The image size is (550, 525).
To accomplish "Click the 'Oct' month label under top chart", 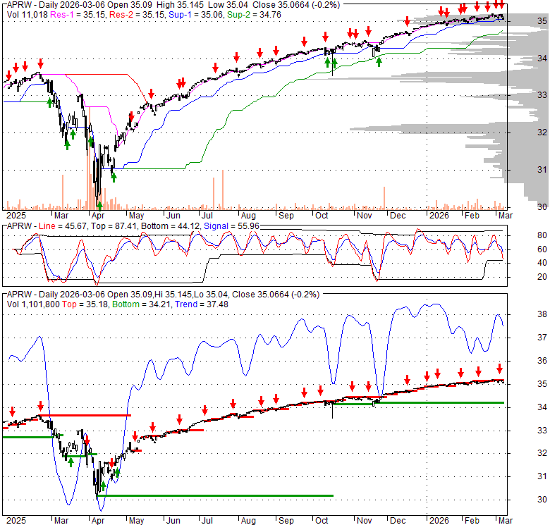I will pos(322,216).
